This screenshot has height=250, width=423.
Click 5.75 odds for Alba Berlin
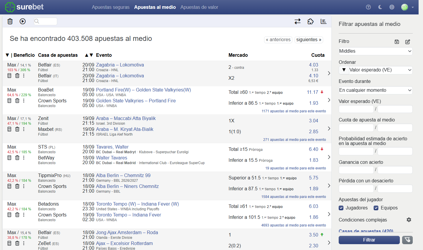pyautogui.click(x=313, y=178)
